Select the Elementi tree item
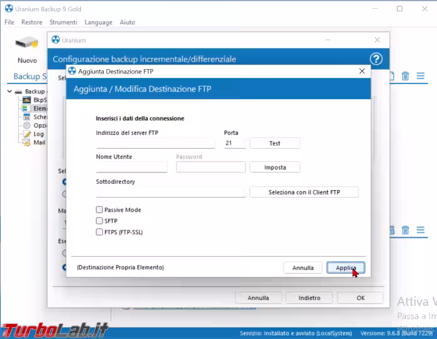This screenshot has width=437, height=339. (x=40, y=109)
